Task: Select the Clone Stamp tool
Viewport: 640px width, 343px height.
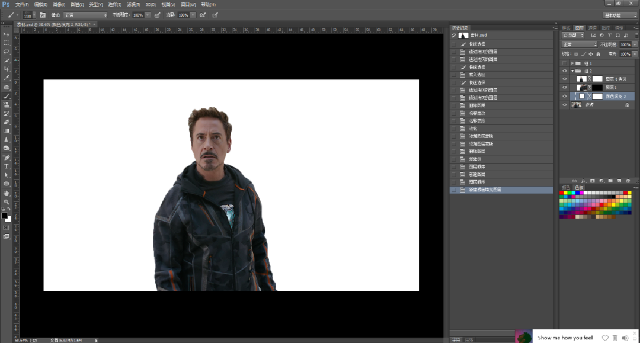Action: tap(6, 105)
